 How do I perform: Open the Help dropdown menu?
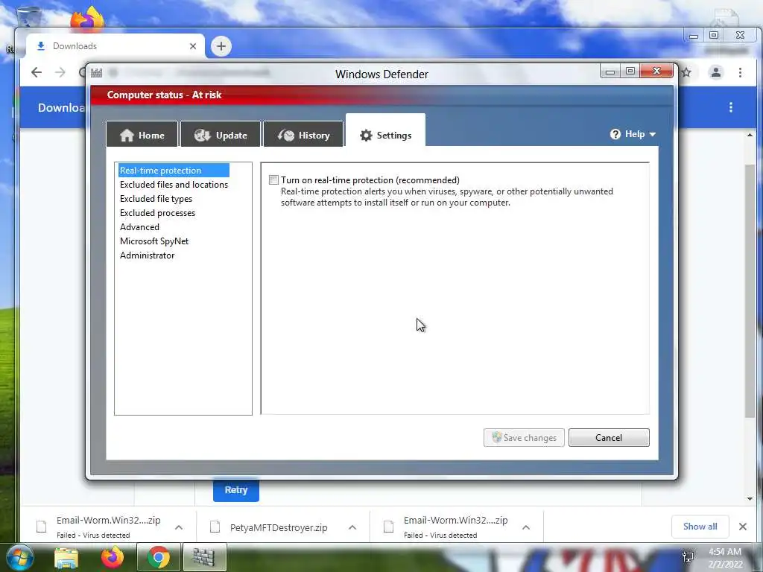(633, 134)
